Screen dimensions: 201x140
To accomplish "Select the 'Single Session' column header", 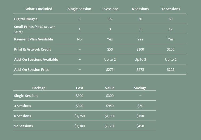I will (79, 9).
